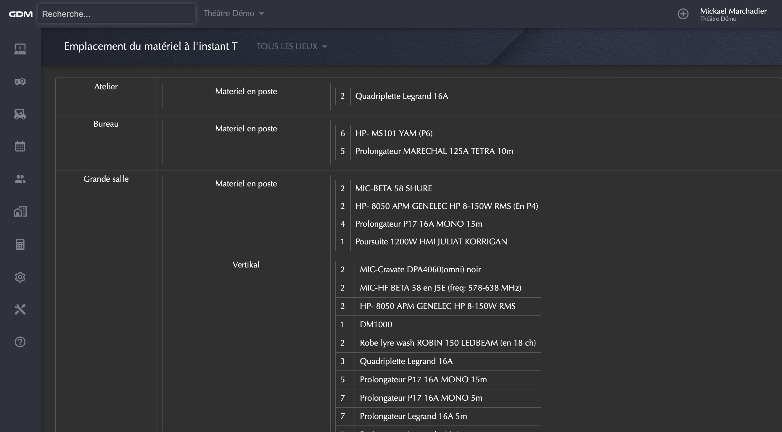Click quantity 6 beside HP- MS101 YAM

coord(342,133)
